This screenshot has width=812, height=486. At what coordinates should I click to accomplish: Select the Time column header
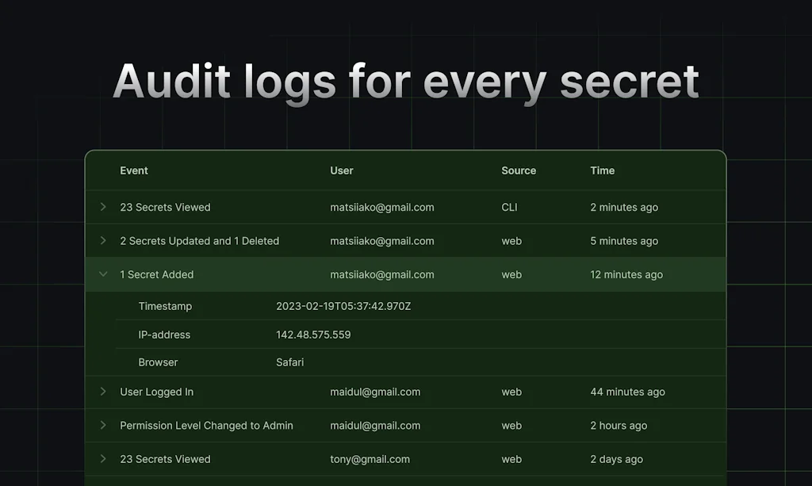pos(602,170)
